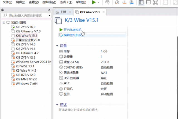The width and height of the screenshot is (178, 119).
Task: Select Windows Server 2003 virtual machine
Action: (33, 62)
